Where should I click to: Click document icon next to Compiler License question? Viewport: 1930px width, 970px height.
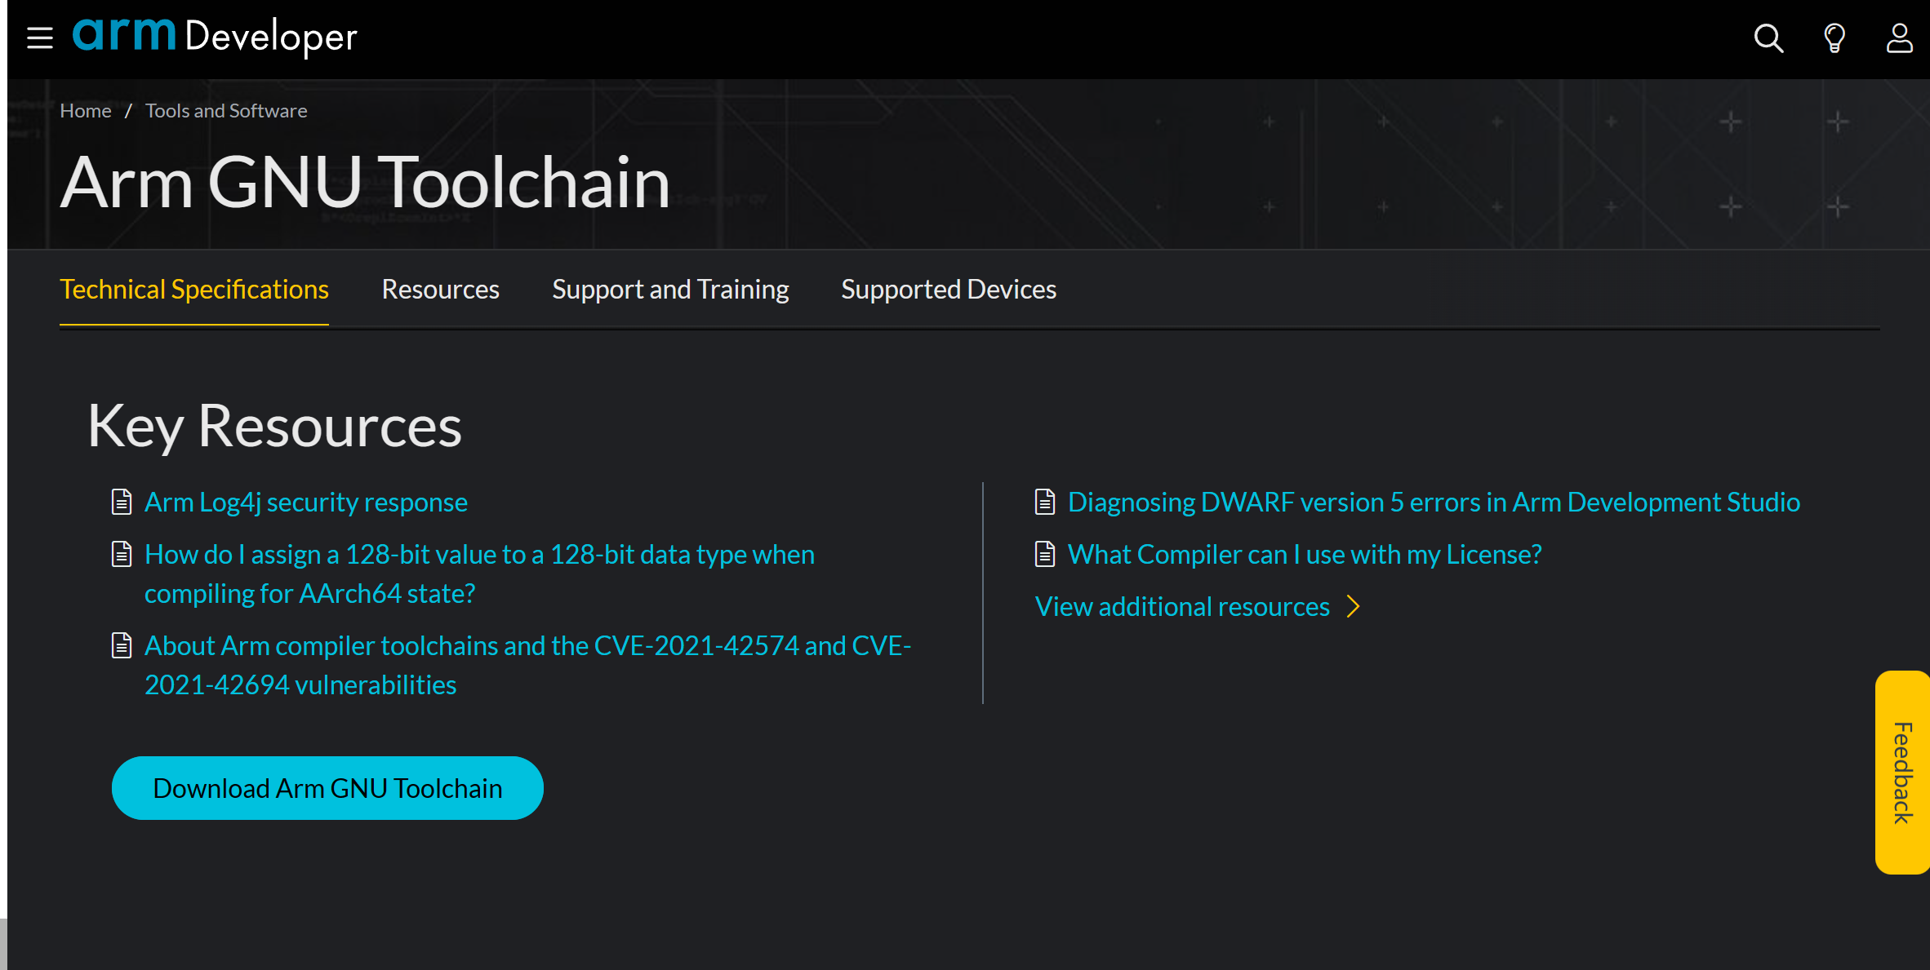coord(1045,554)
